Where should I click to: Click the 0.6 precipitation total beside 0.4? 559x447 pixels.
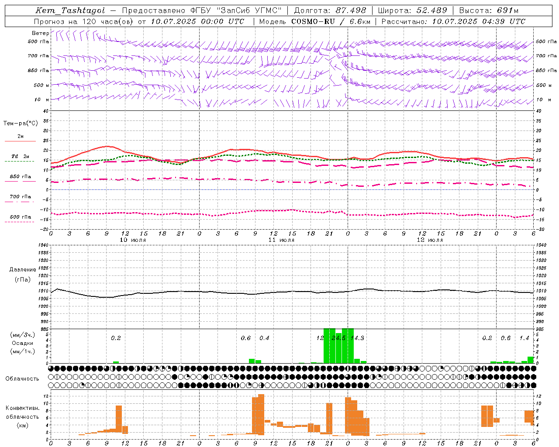246,338
